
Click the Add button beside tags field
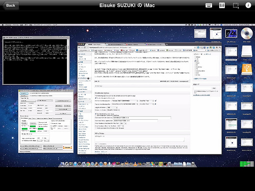pos(214,88)
